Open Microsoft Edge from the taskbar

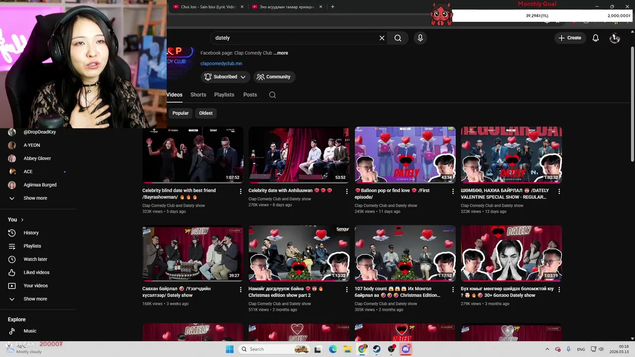(x=333, y=349)
